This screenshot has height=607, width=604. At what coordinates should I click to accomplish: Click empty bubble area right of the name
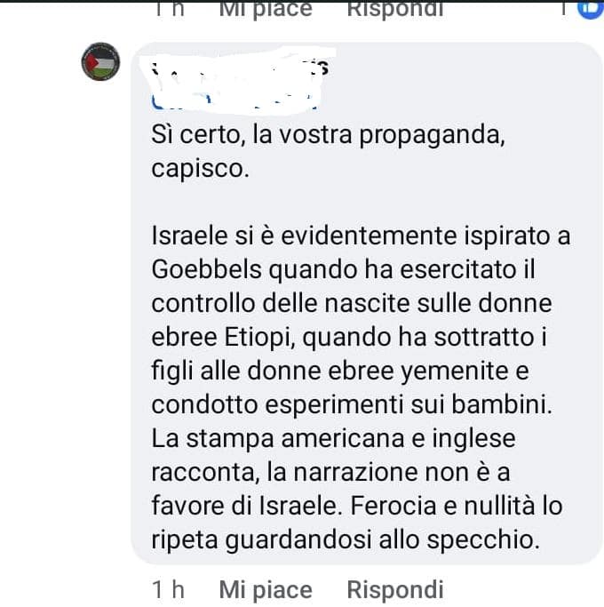[x=460, y=77]
